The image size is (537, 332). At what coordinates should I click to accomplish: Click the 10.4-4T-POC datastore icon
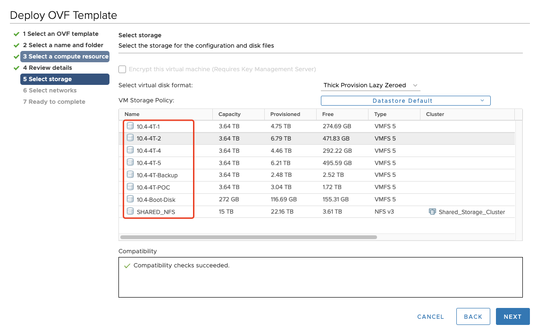(x=130, y=187)
